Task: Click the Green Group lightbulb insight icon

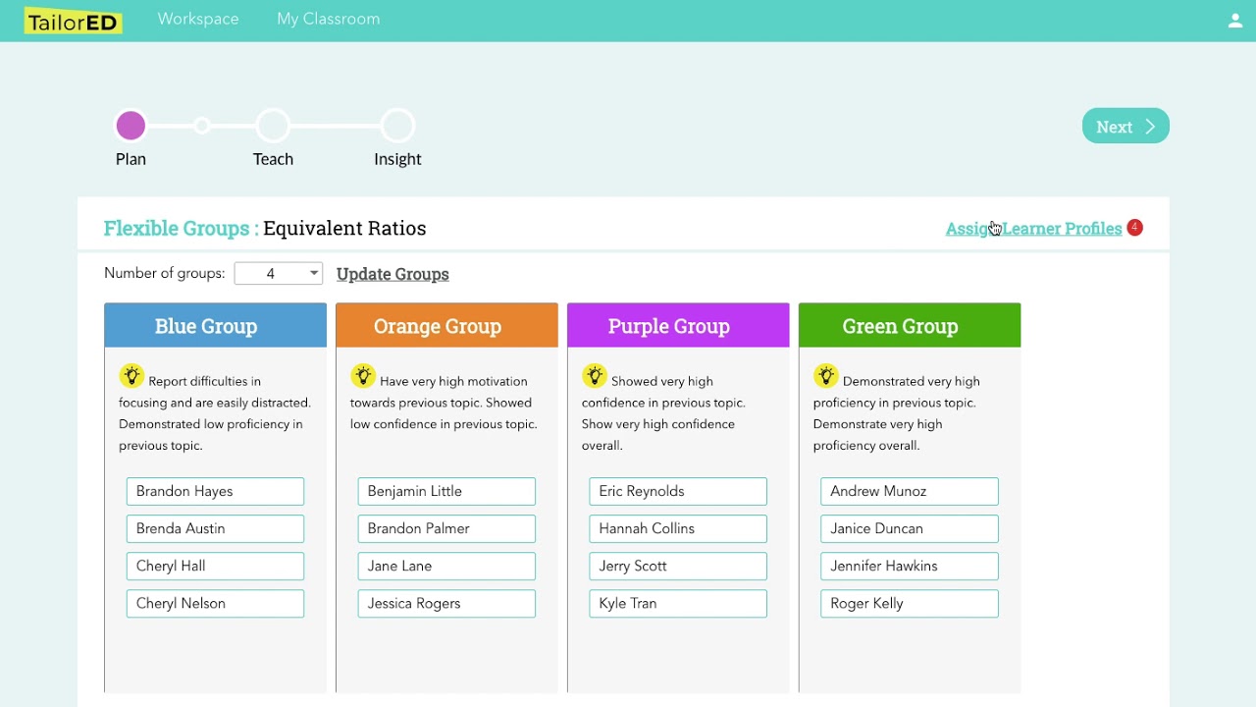Action: 826,377
